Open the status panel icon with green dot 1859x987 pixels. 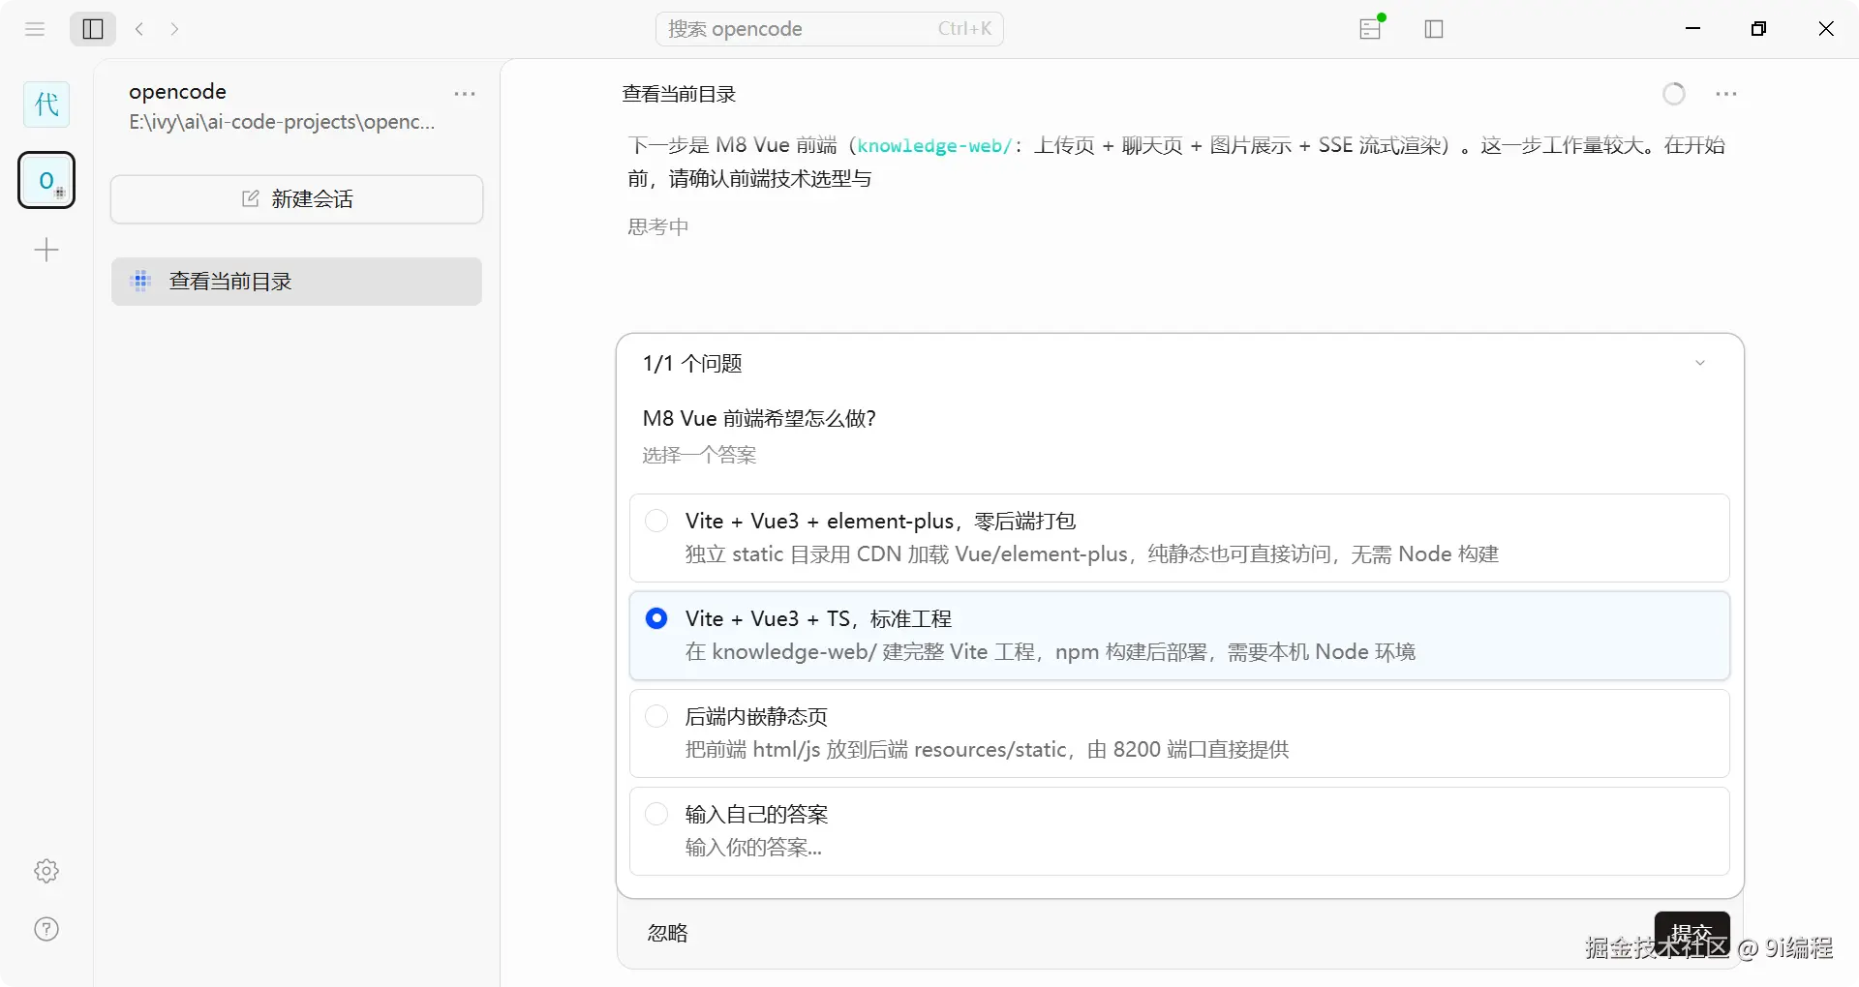1371,28
